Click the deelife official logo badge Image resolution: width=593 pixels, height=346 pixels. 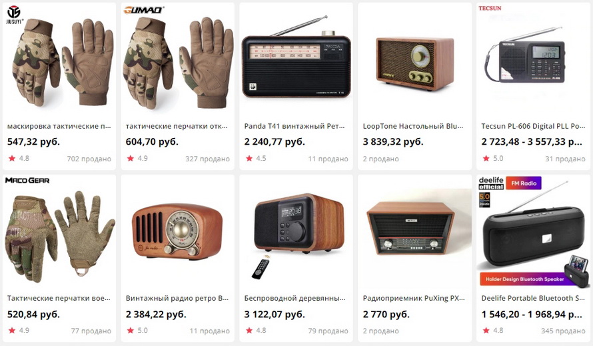[491, 183]
